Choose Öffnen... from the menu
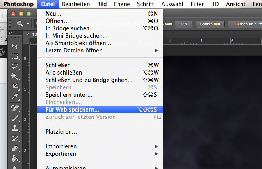The height and width of the screenshot is (169, 262). (100, 21)
